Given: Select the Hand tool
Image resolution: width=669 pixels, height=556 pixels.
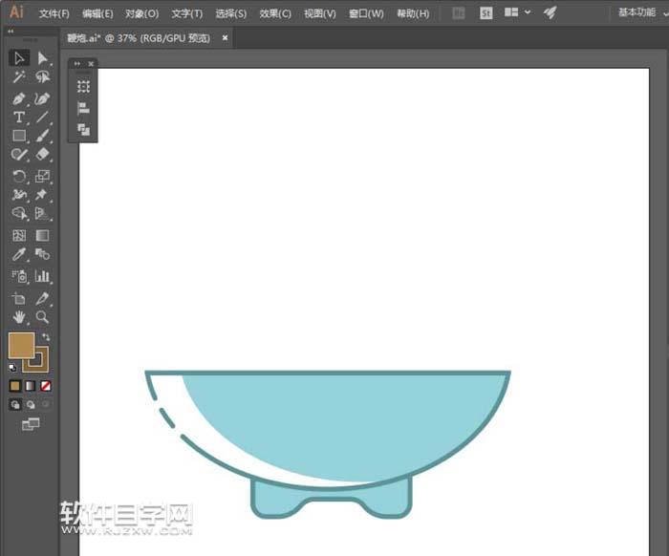Looking at the screenshot, I should (x=19, y=317).
